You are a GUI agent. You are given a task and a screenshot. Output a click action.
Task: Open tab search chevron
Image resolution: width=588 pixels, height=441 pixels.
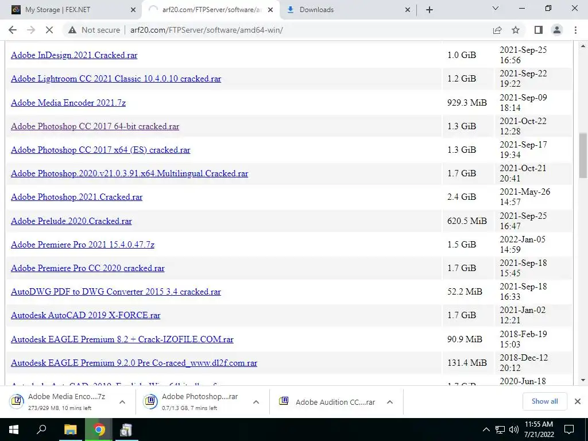click(496, 8)
